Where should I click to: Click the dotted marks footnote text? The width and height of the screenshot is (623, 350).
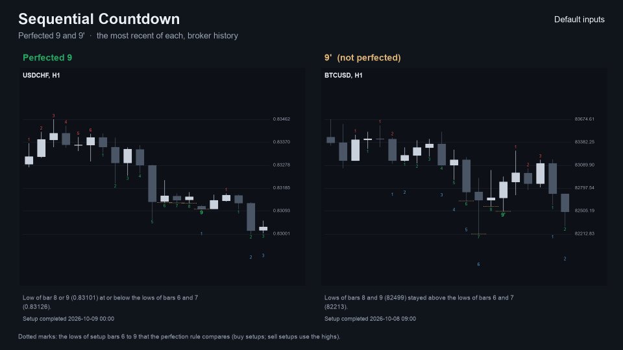(179, 336)
